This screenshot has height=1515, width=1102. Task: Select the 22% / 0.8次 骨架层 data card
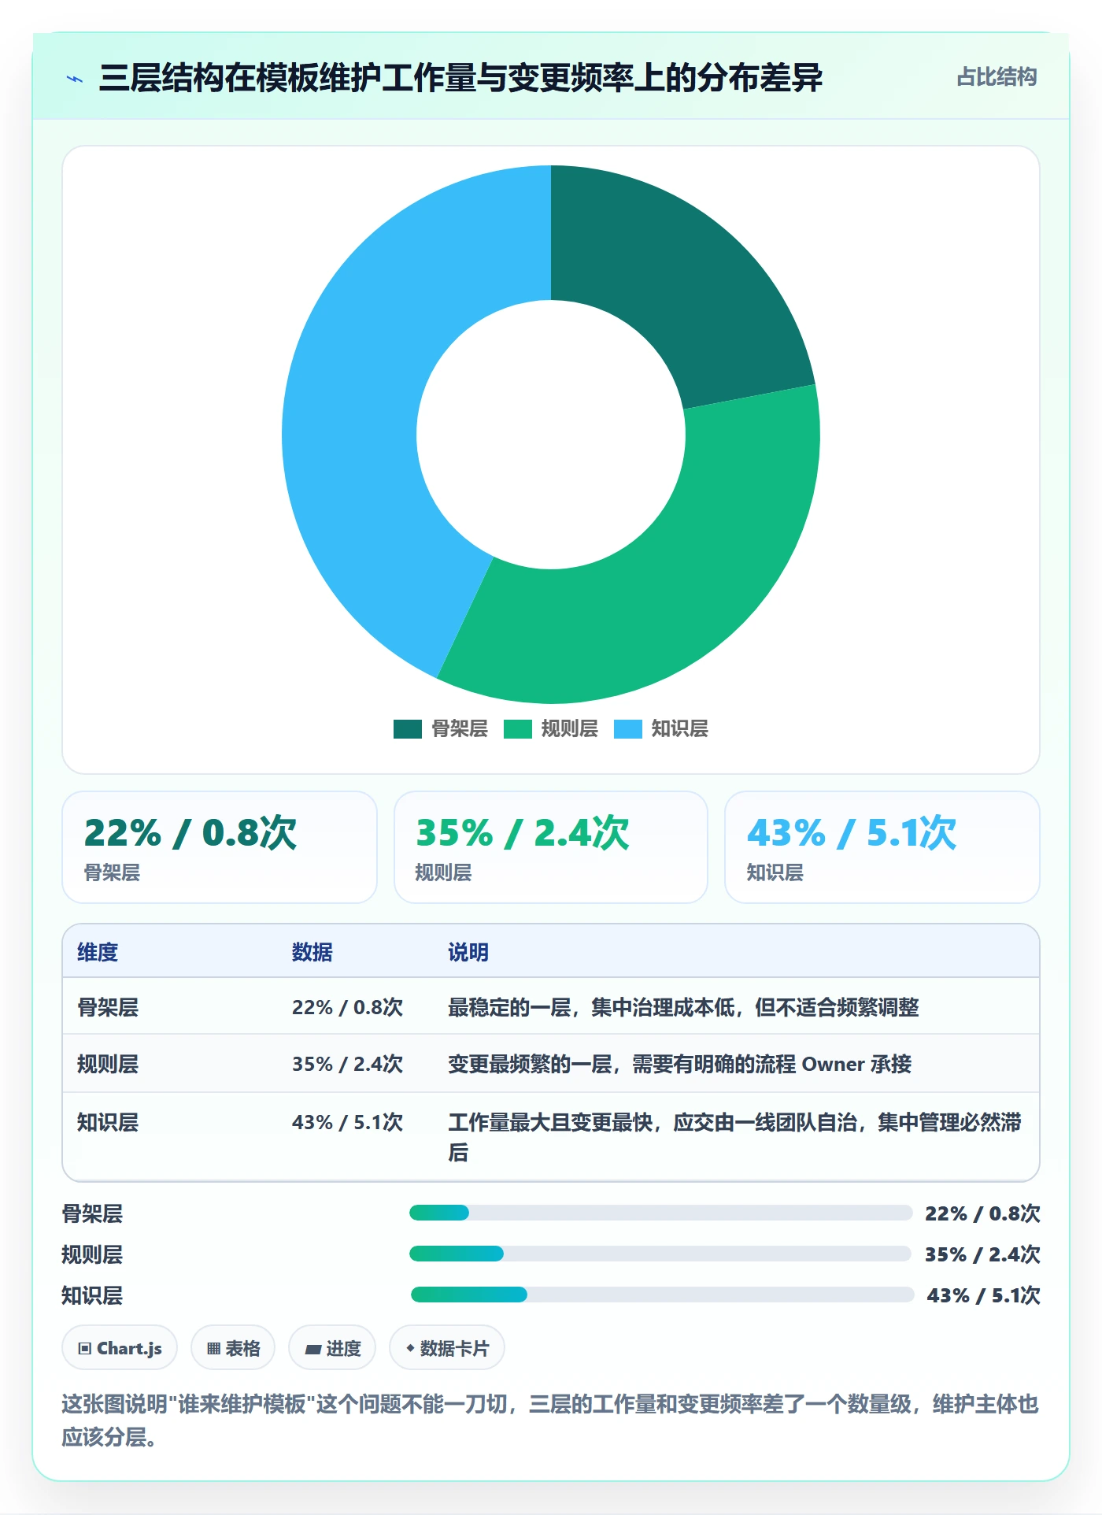click(220, 847)
